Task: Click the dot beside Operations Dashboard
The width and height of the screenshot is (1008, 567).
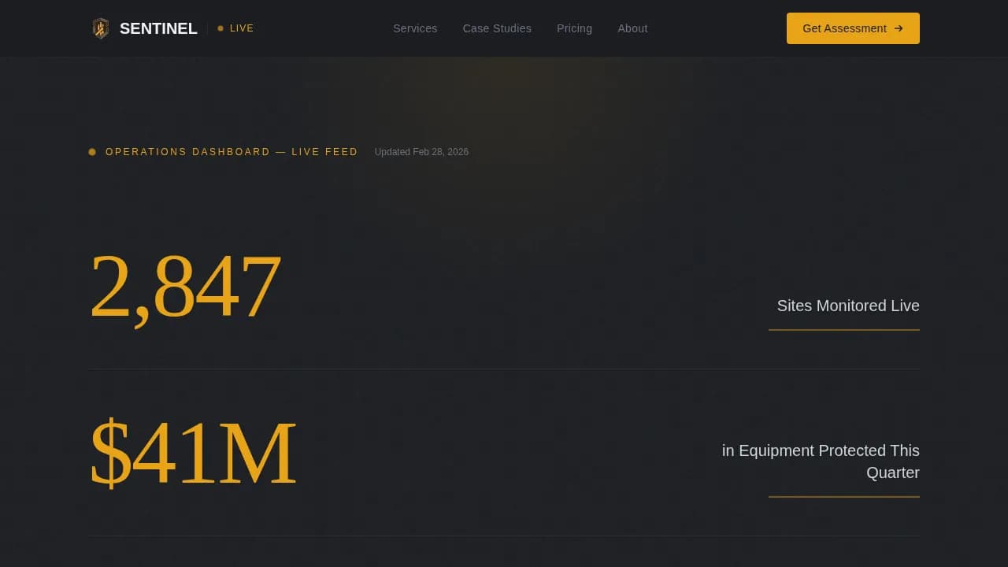Action: [x=92, y=152]
